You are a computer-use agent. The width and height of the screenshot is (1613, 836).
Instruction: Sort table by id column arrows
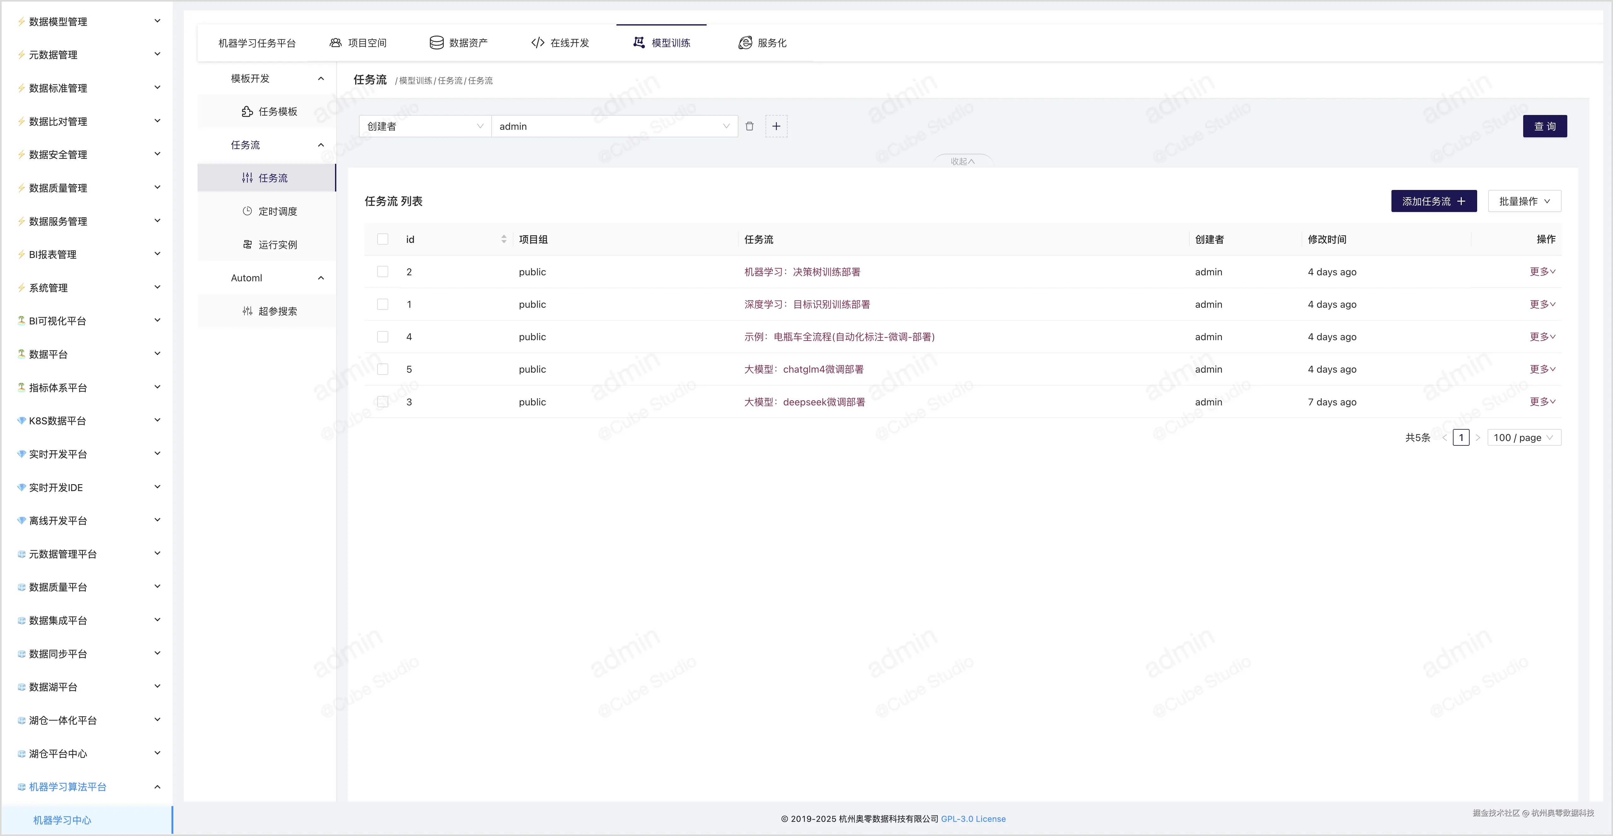[503, 240]
